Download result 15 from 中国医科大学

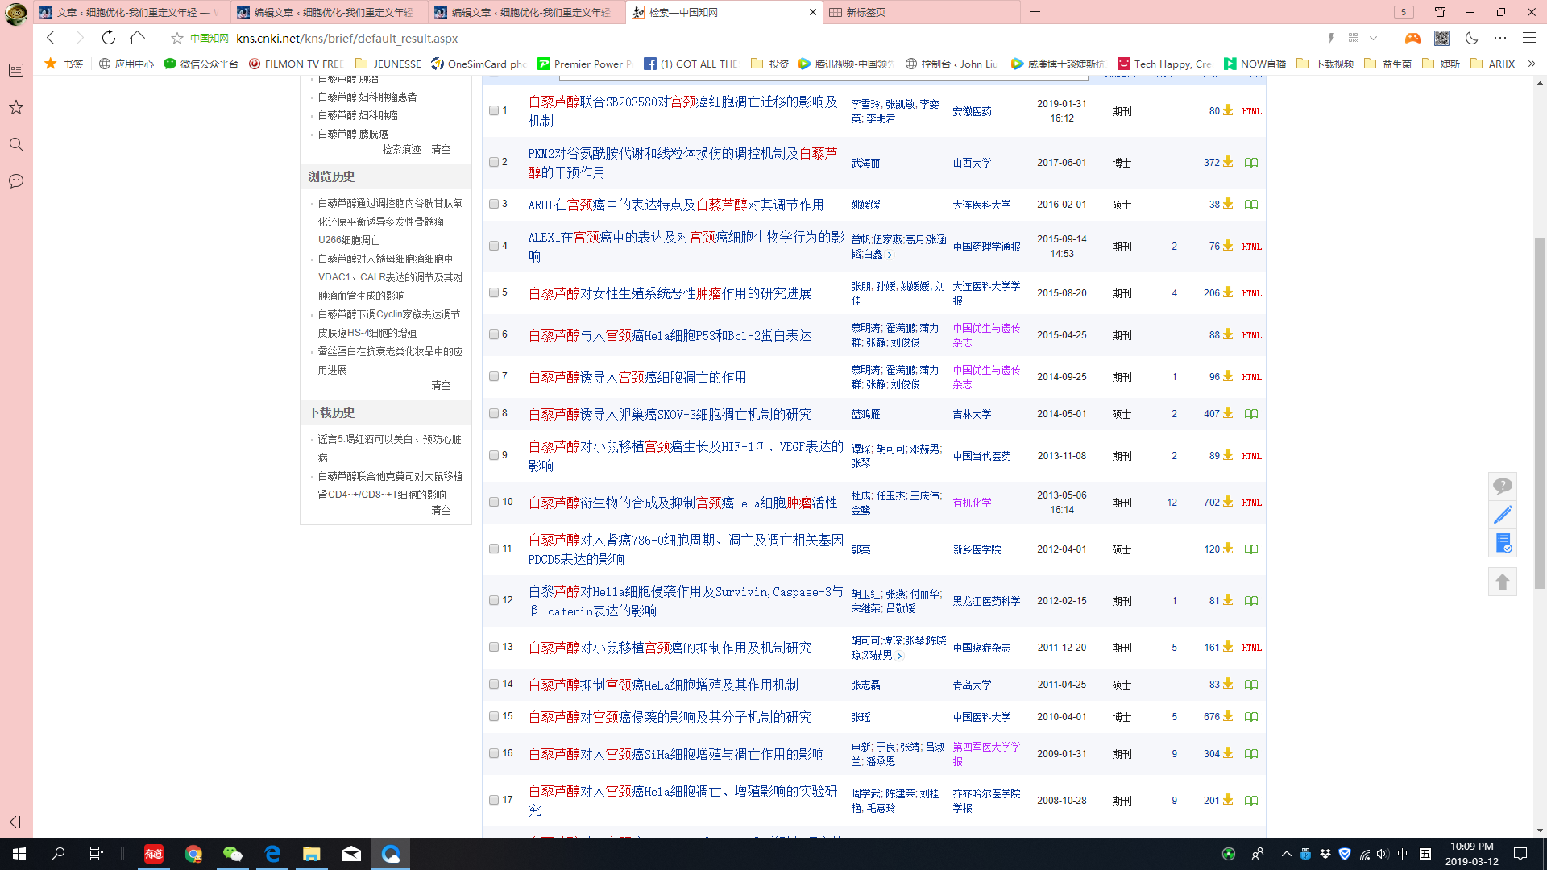click(1227, 716)
